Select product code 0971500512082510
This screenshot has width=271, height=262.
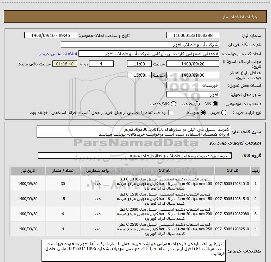232,229
